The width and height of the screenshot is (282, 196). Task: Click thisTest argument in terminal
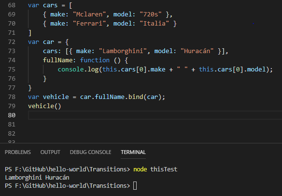pos(164,169)
